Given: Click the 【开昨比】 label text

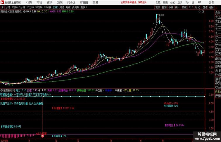Looking at the screenshot, I should pos(57,136).
